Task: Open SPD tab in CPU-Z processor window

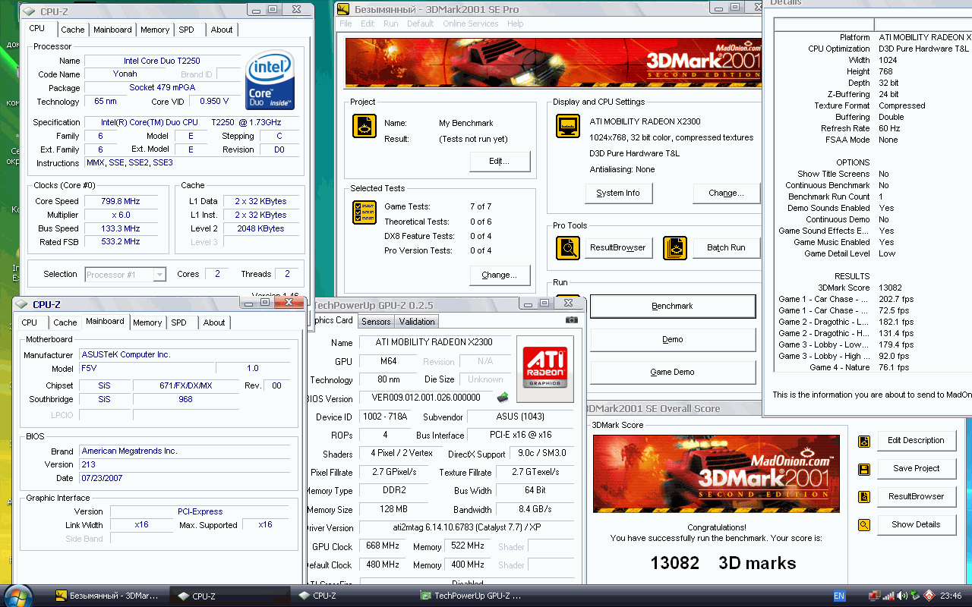Action: tap(186, 30)
